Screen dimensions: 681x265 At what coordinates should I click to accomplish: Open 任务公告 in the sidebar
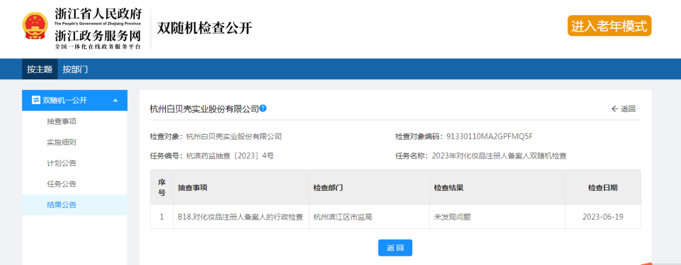pyautogui.click(x=61, y=184)
